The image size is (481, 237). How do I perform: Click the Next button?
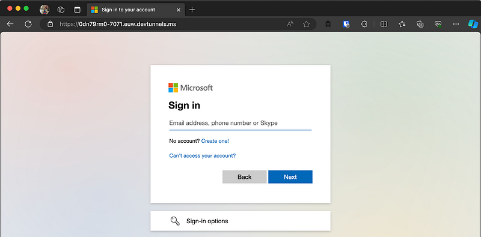click(290, 177)
